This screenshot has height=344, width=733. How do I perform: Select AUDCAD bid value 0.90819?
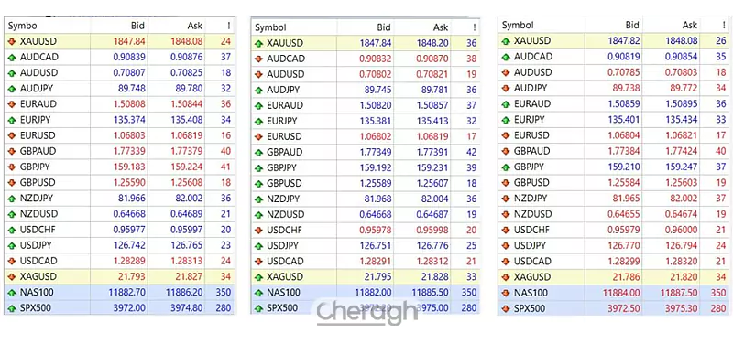624,57
